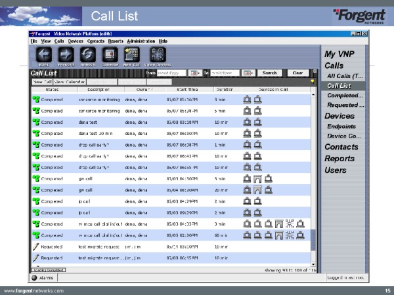Open the Calendar toolbar icon
The width and height of the screenshot is (394, 295).
(x=110, y=55)
